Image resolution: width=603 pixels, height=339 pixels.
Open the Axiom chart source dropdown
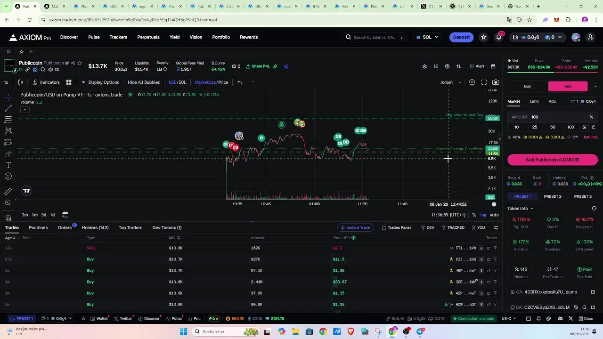pyautogui.click(x=451, y=82)
